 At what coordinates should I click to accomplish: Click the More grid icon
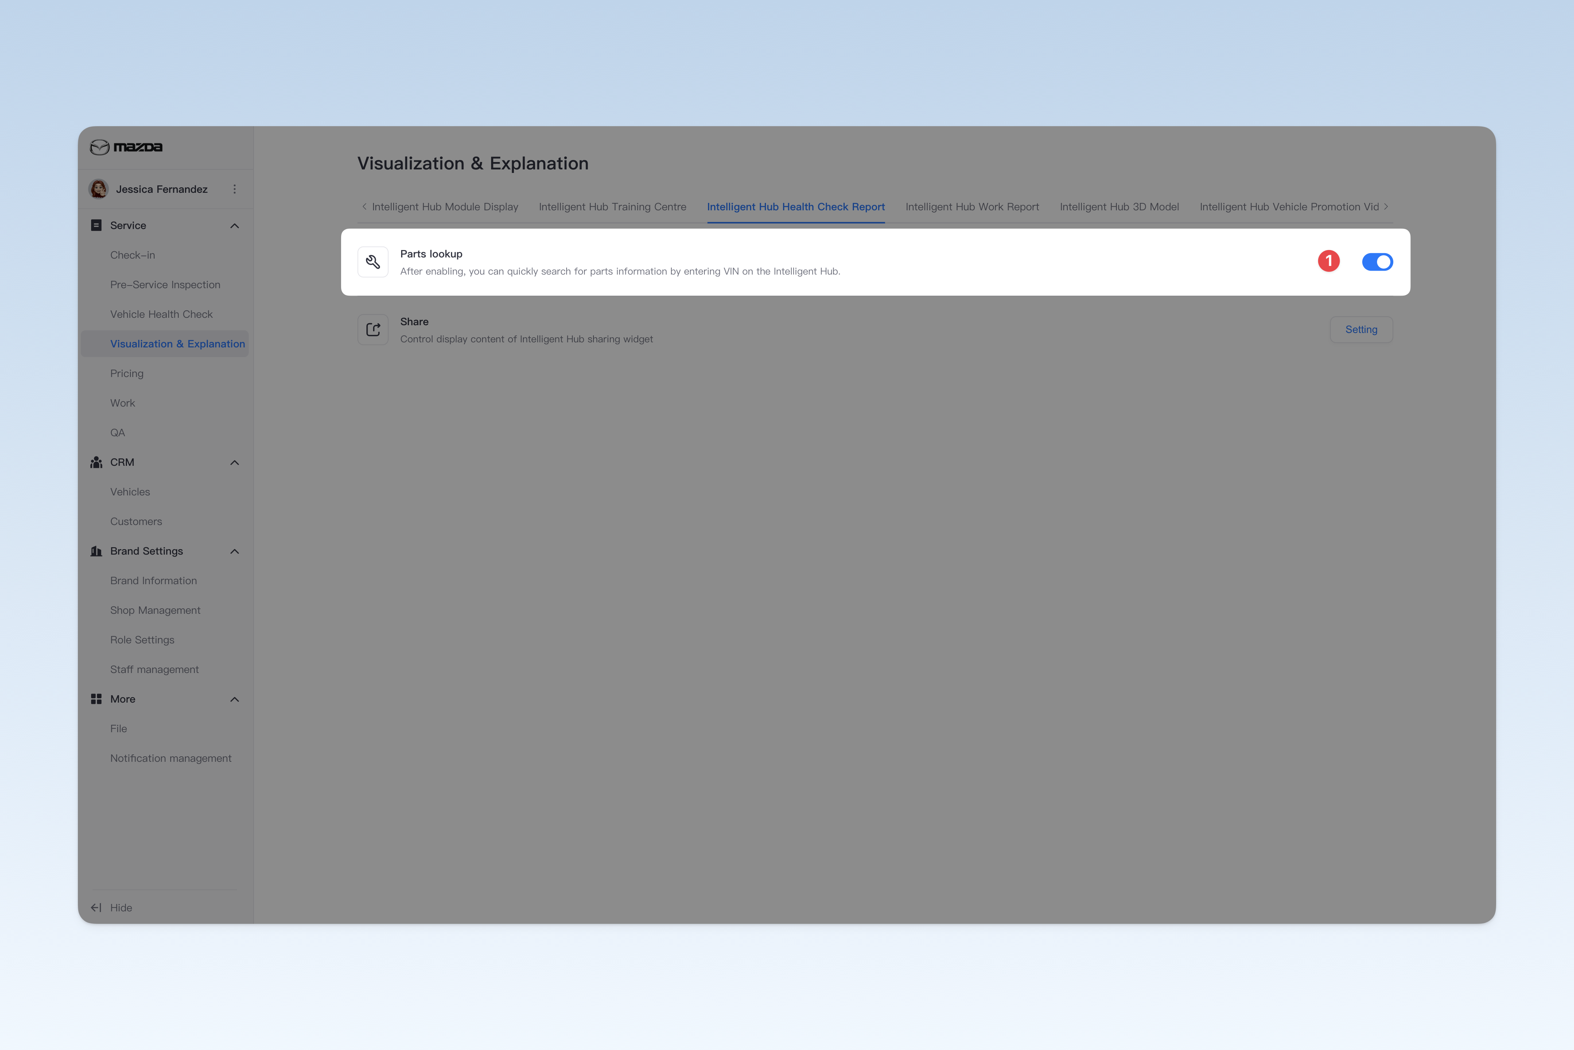97,699
